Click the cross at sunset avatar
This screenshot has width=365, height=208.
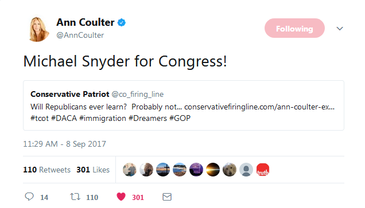coord(163,170)
